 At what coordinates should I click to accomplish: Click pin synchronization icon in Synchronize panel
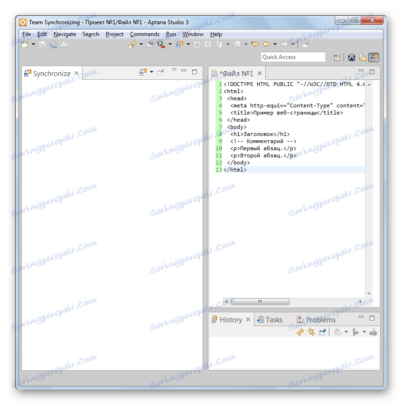click(161, 72)
